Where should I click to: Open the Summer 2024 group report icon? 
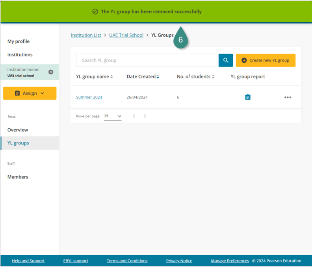[248, 97]
